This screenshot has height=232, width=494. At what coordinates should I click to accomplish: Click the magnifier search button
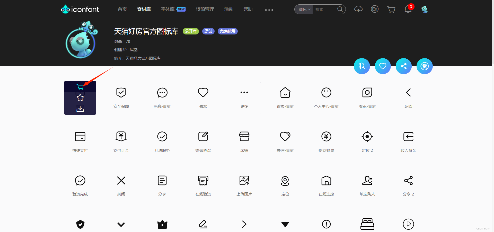click(x=340, y=9)
